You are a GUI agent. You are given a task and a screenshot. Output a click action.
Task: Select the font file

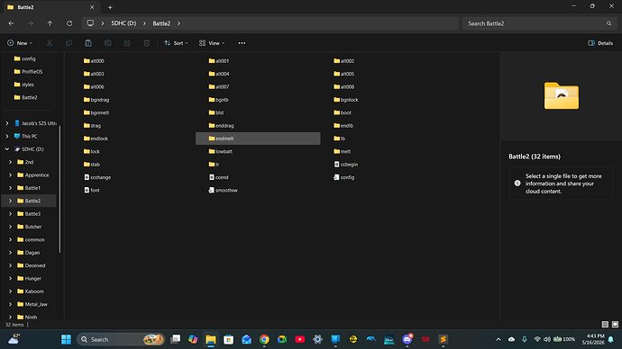click(92, 191)
